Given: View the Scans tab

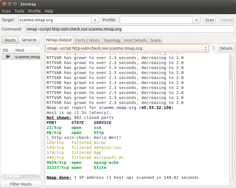Looking at the screenshot, I should [155, 40].
